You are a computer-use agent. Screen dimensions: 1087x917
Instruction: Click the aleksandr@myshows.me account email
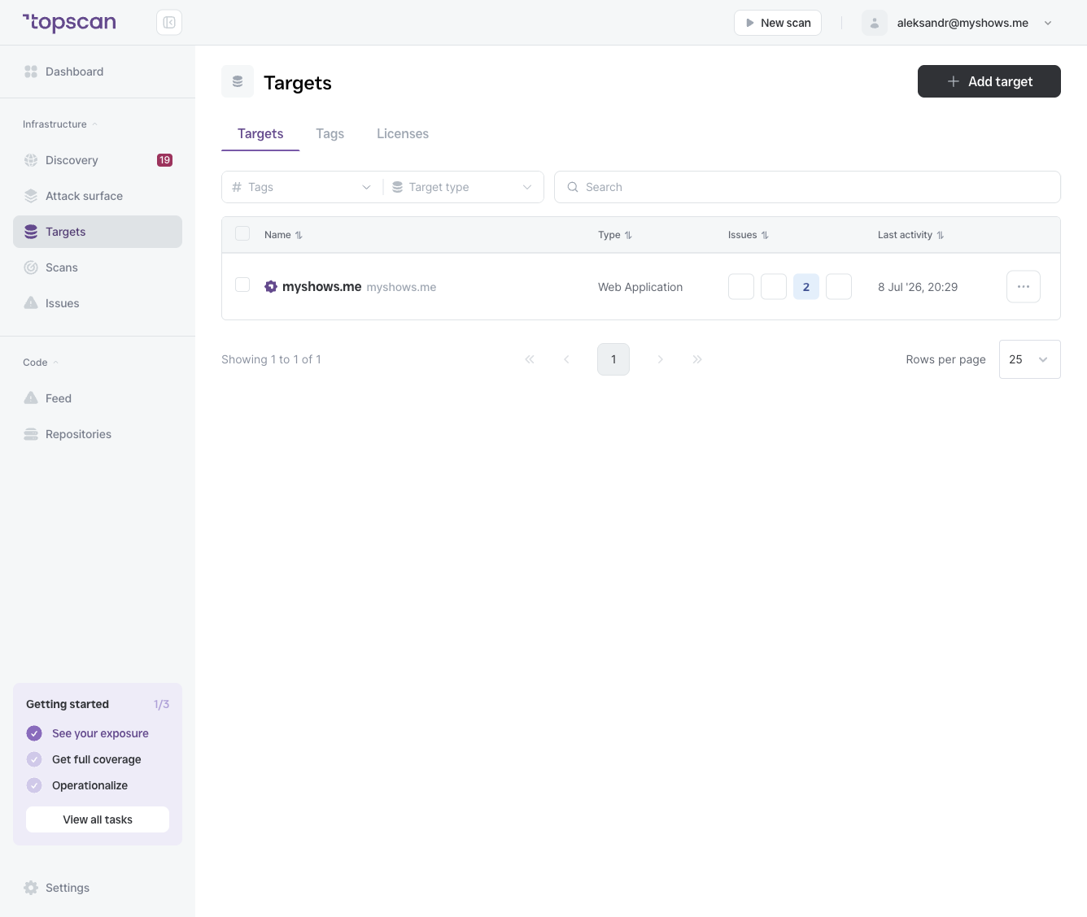click(963, 23)
